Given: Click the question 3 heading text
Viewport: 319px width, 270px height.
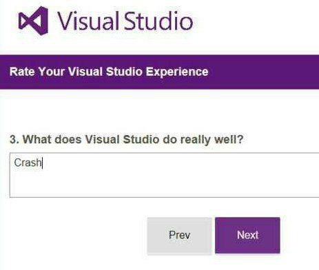Looking at the screenshot, I should (x=126, y=140).
